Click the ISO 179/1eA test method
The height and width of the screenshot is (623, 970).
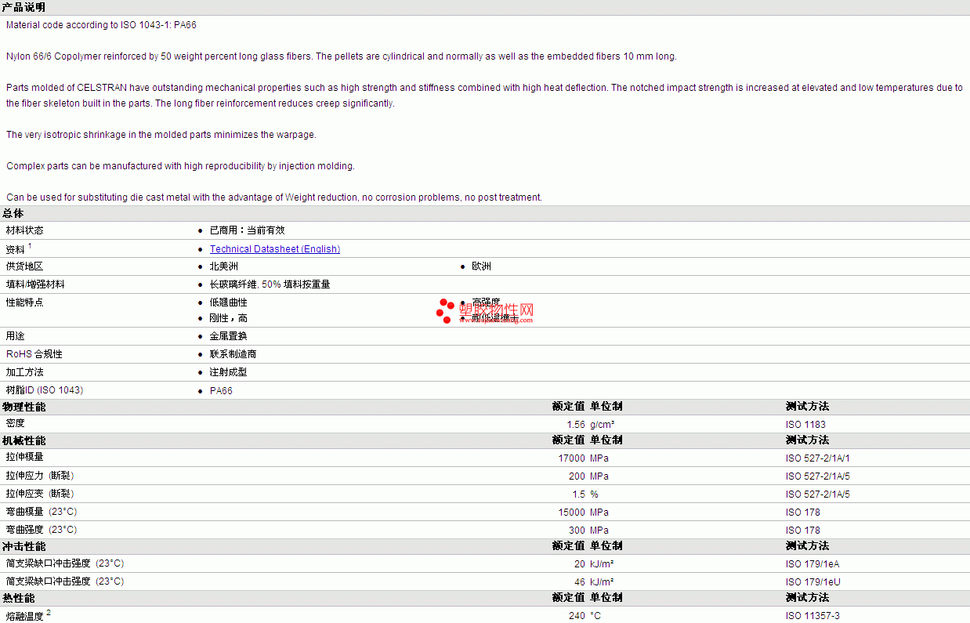pyautogui.click(x=813, y=564)
